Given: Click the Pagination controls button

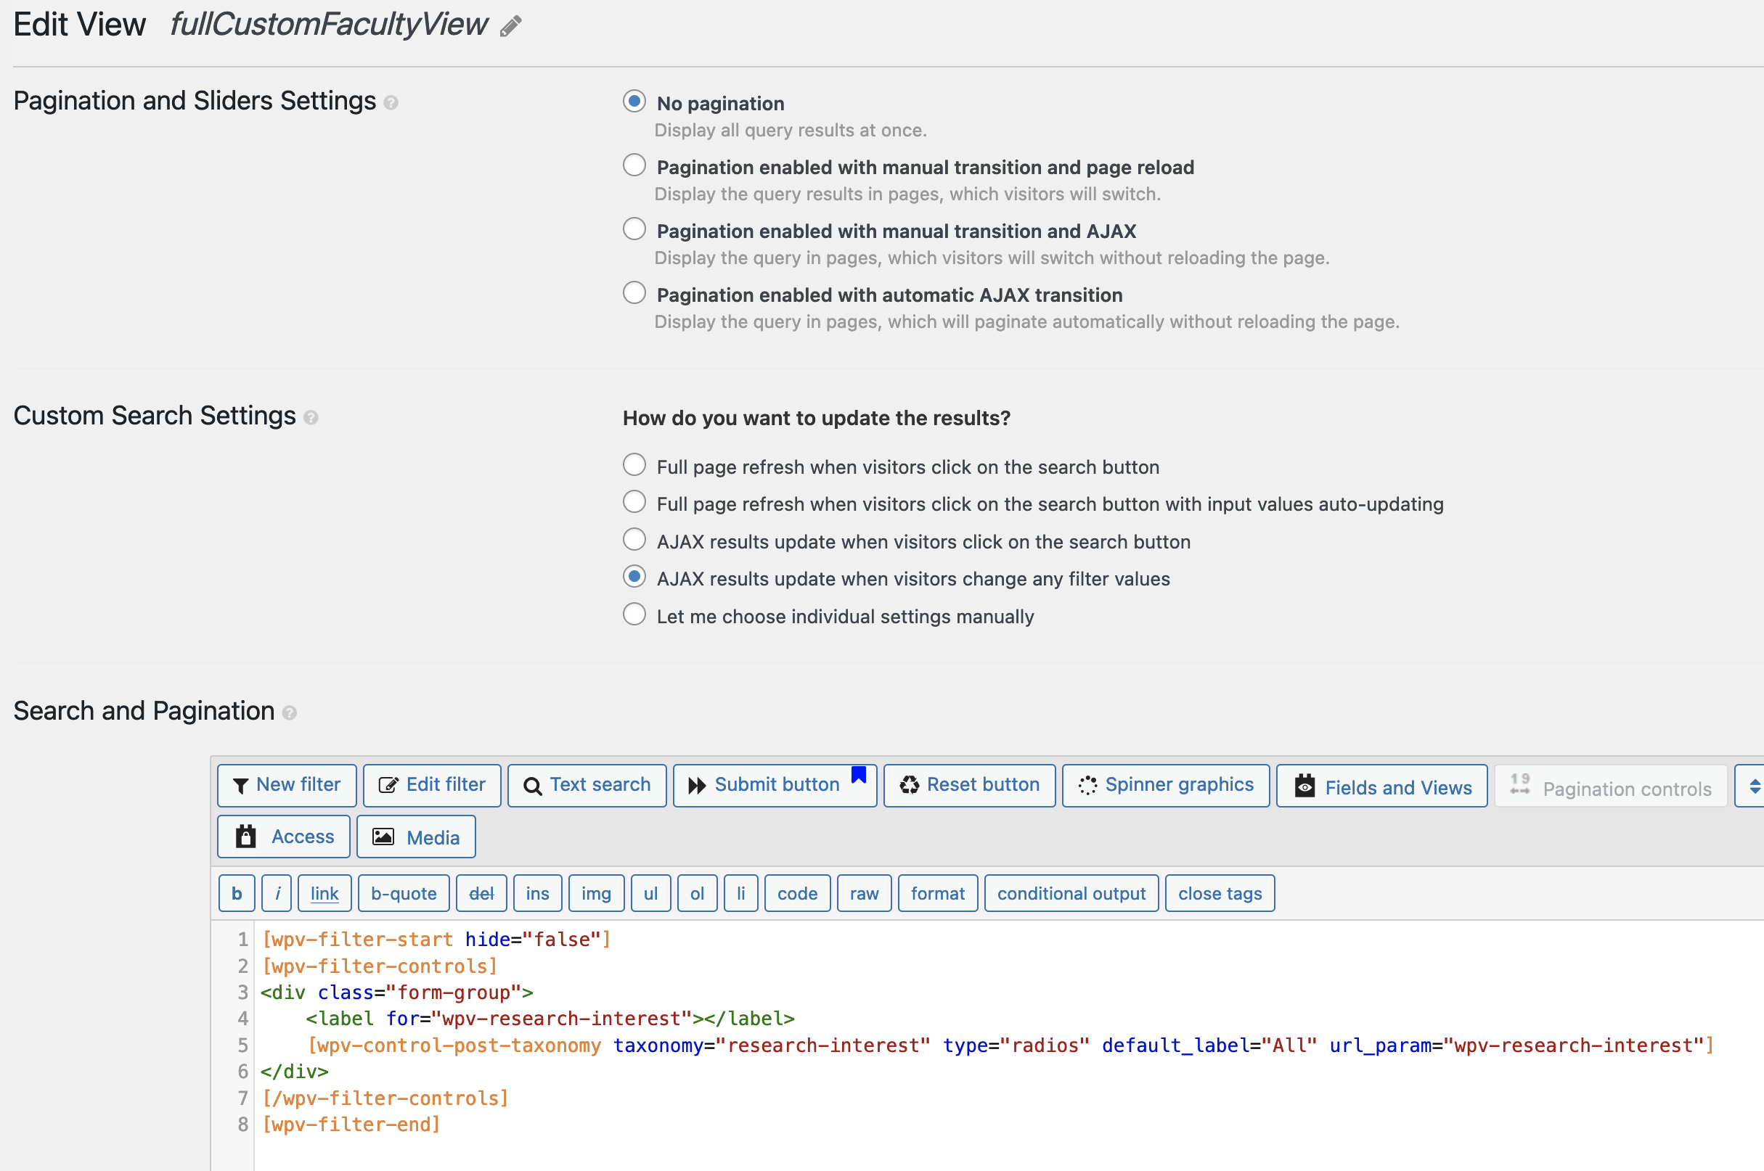Looking at the screenshot, I should tap(1610, 786).
